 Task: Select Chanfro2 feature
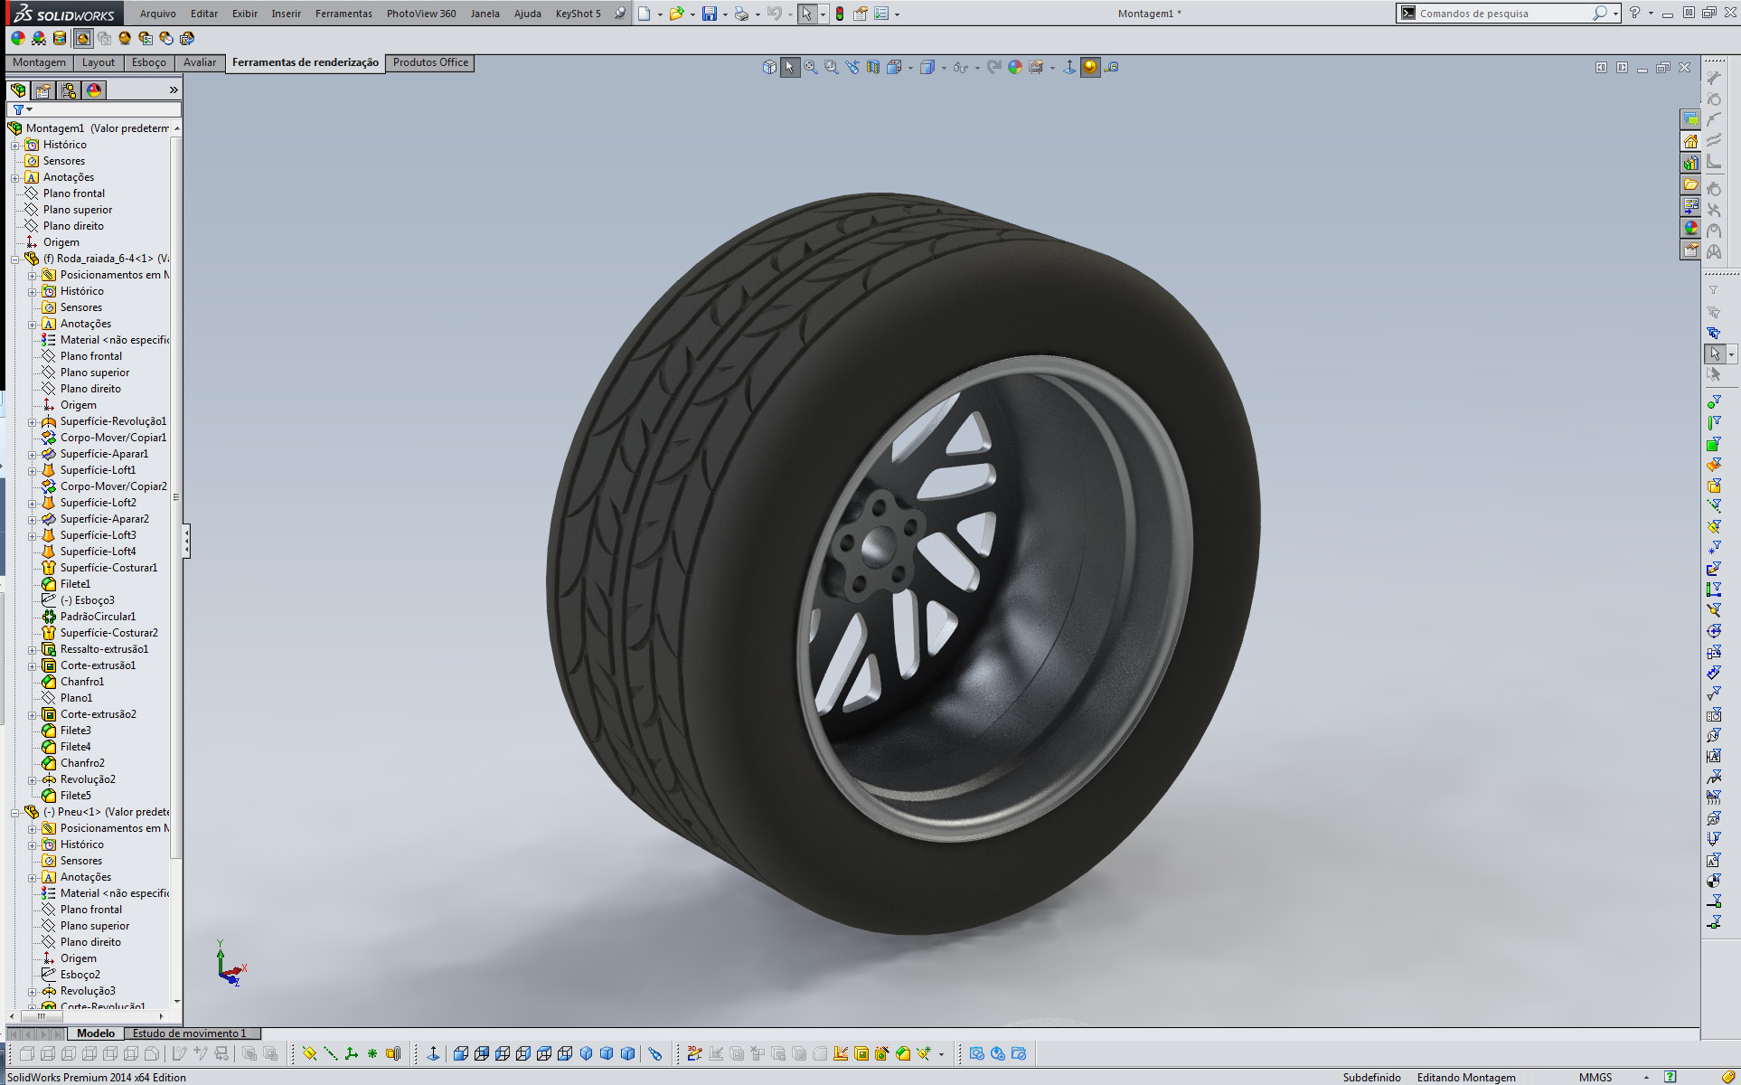coord(82,763)
